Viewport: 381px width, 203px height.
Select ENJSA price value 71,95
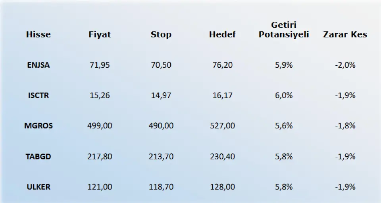[x=100, y=65]
